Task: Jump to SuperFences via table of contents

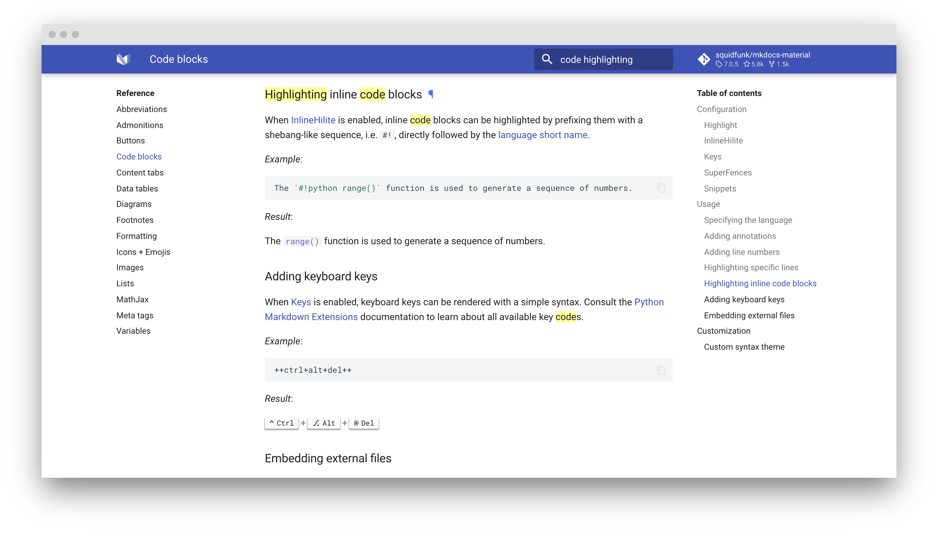Action: coord(728,172)
